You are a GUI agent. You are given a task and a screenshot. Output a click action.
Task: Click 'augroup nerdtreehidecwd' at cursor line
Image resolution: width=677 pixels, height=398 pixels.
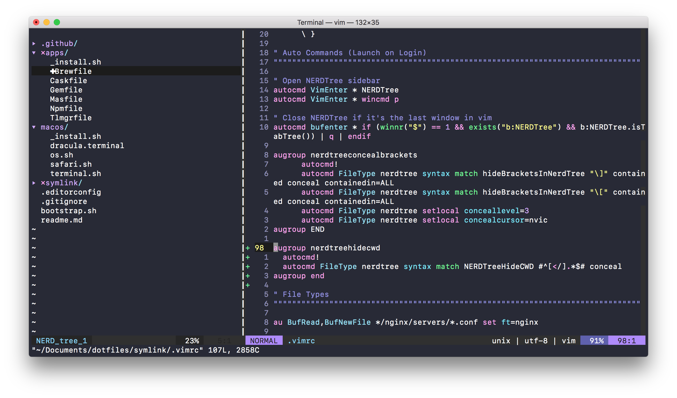(327, 248)
